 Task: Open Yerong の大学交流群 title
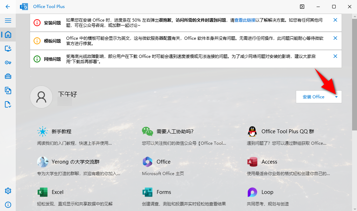click(x=76, y=162)
